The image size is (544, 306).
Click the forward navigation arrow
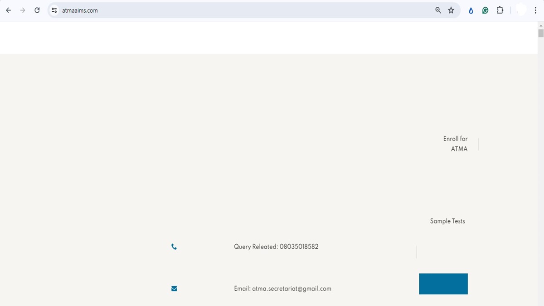click(22, 10)
